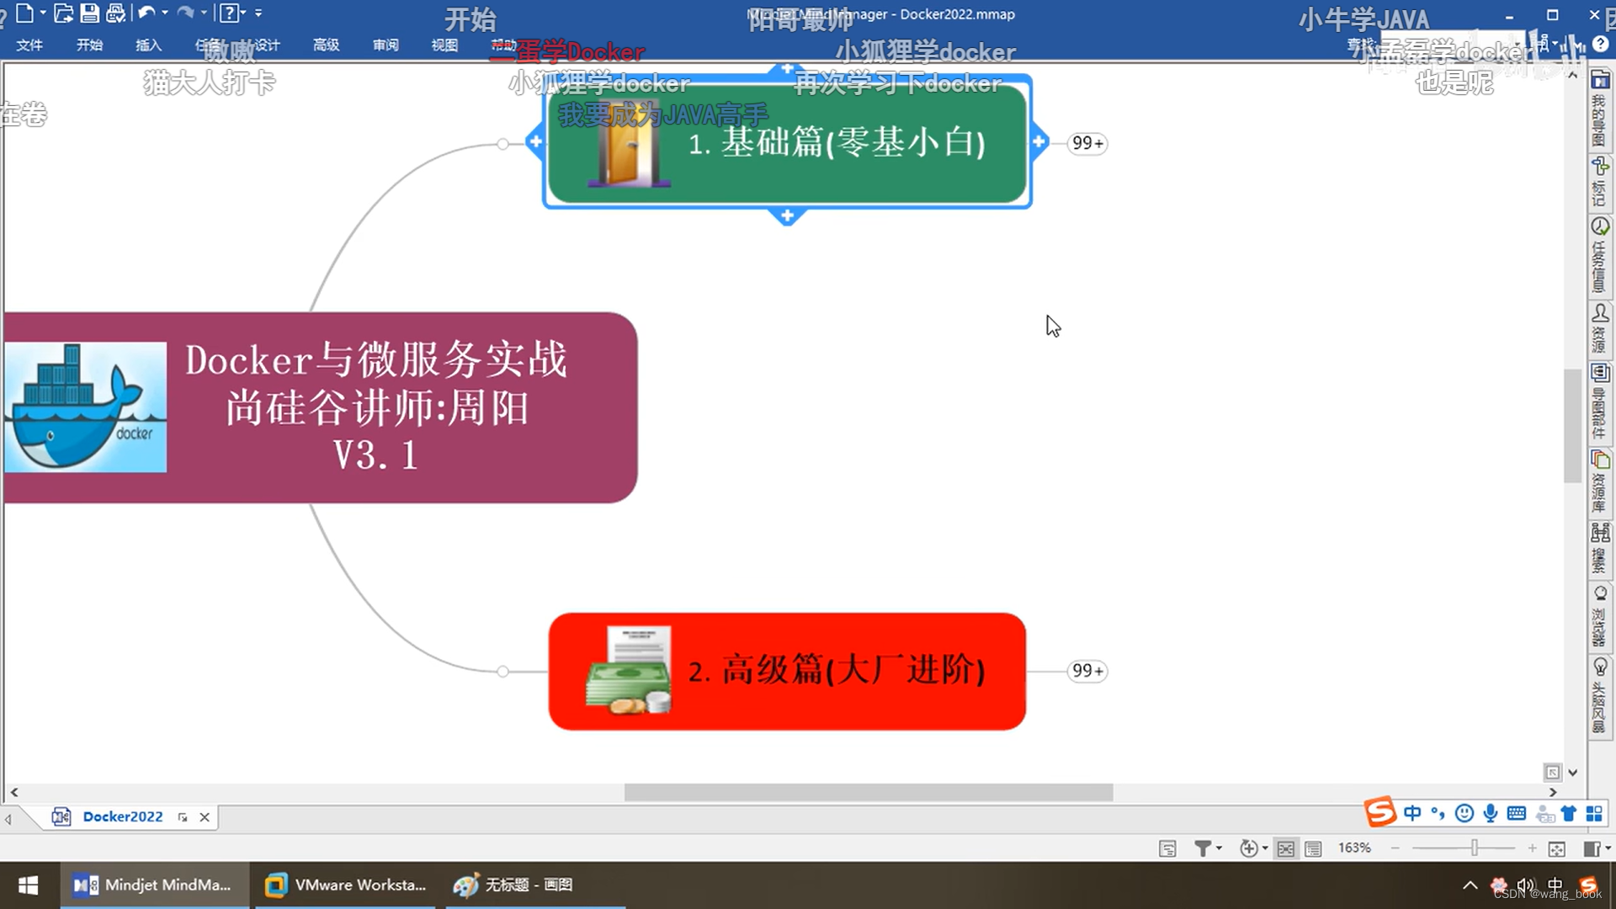
Task: Click the horizontal scrollbar thumb
Action: pyautogui.click(x=869, y=792)
